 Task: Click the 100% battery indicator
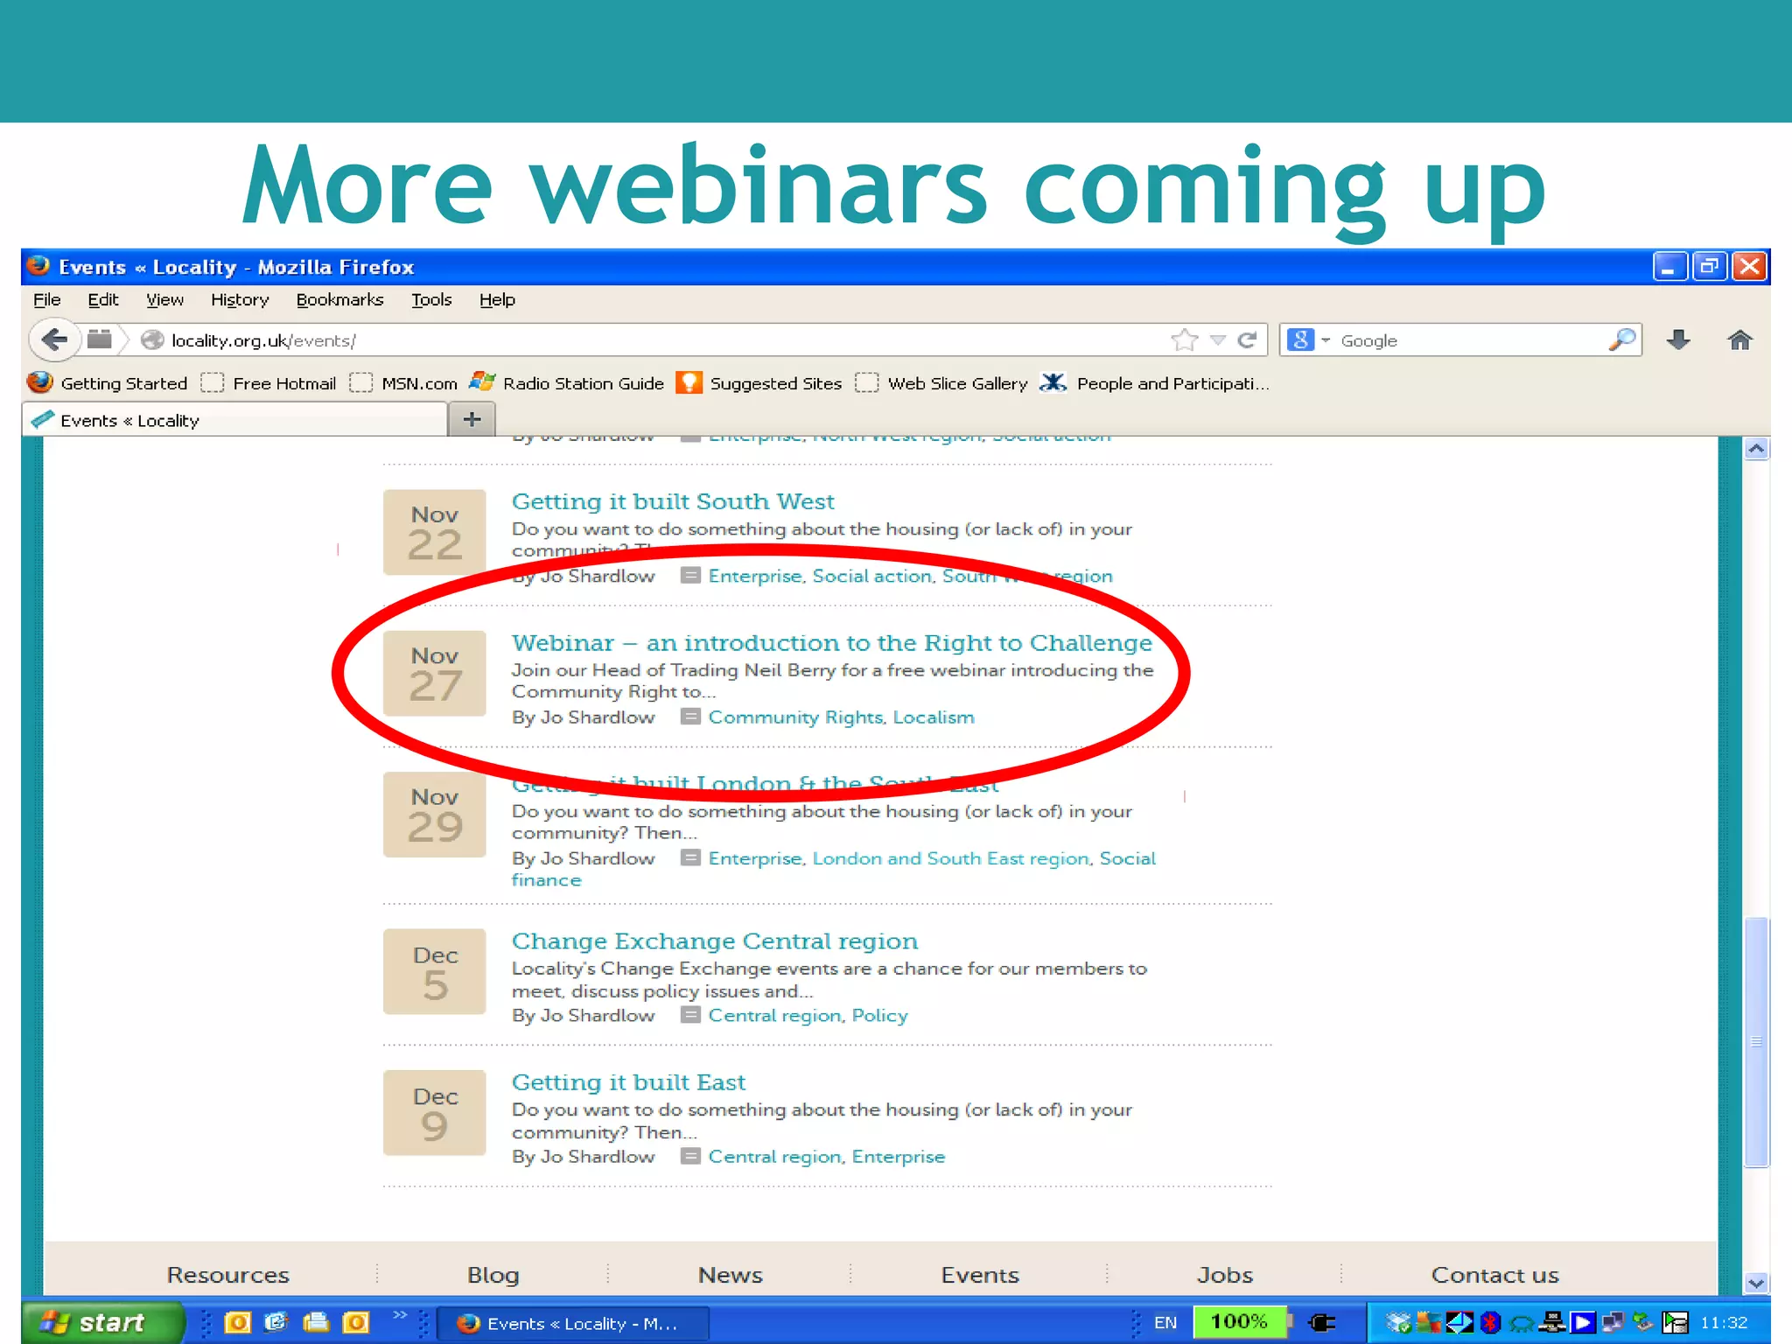pyautogui.click(x=1239, y=1322)
